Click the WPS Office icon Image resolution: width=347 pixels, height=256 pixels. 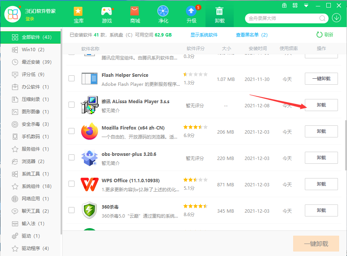point(90,184)
